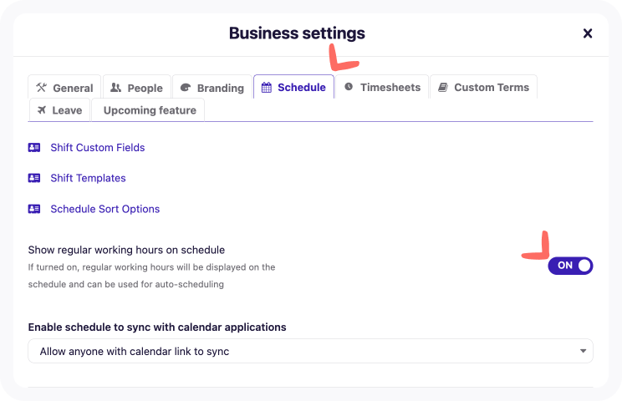
Task: Click the tools icon on the General tab
Action: click(42, 88)
